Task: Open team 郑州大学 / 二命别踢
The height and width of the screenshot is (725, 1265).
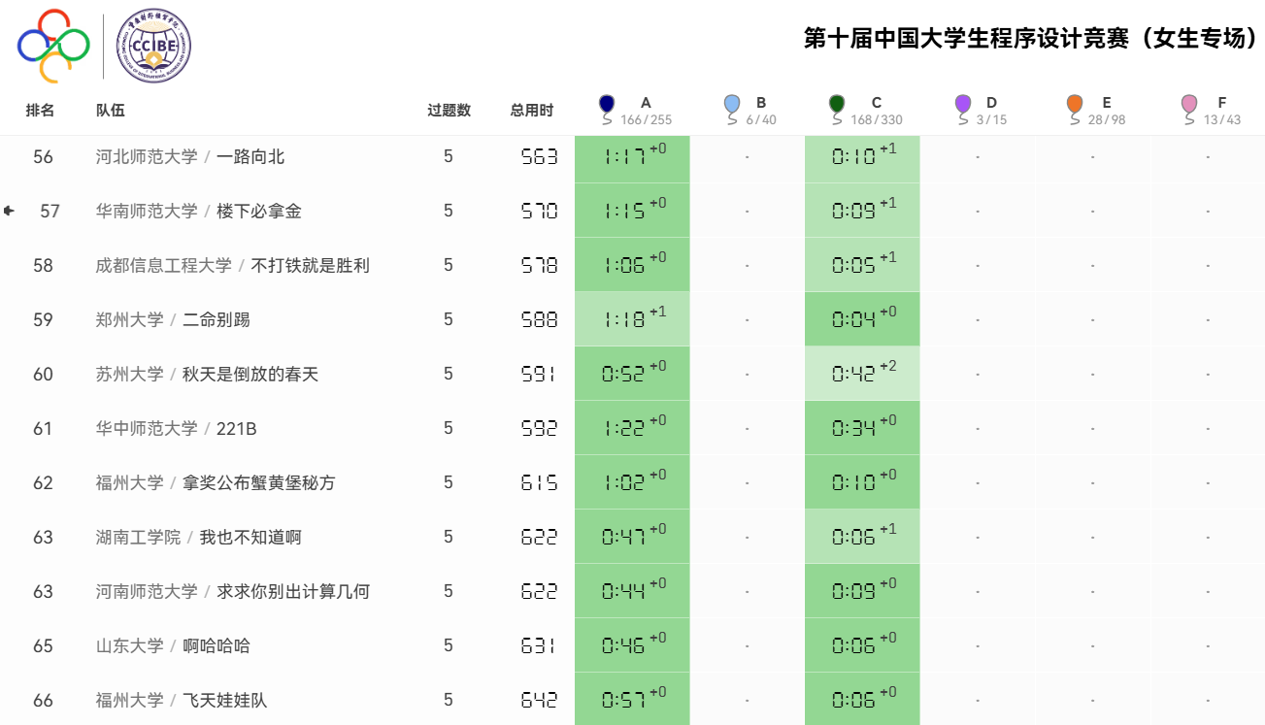Action: (173, 319)
